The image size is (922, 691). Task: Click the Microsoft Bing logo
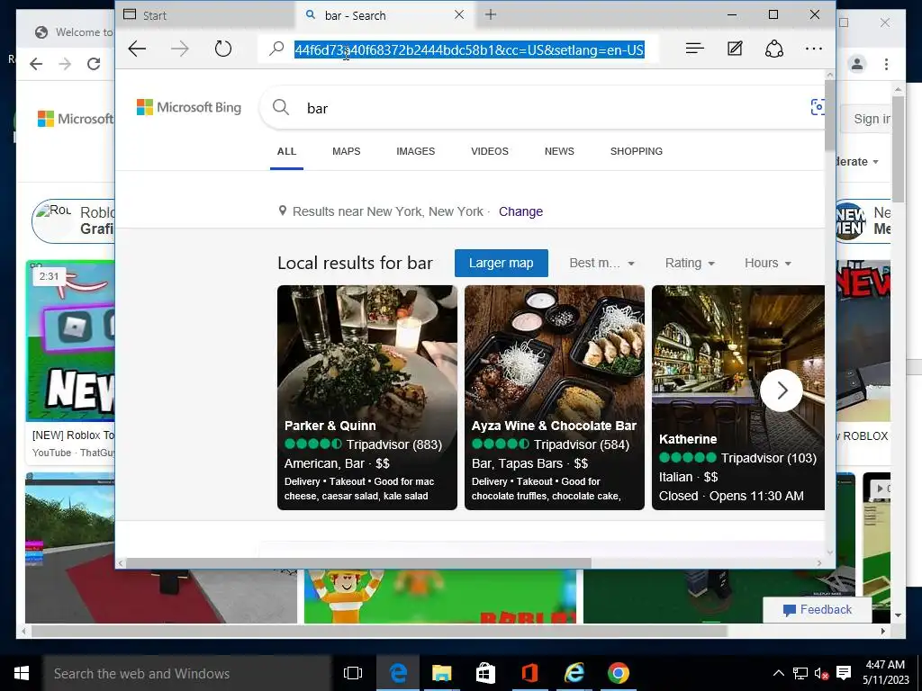point(189,108)
